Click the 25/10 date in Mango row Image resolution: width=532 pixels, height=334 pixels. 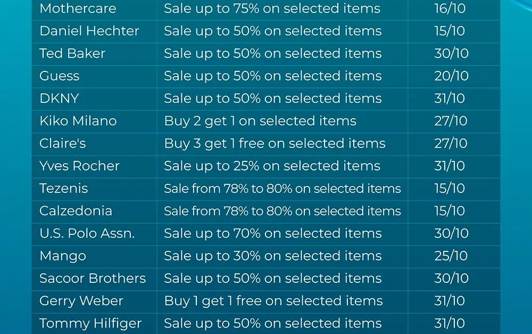point(451,256)
